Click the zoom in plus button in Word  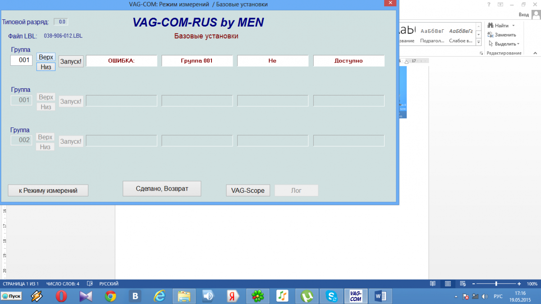tap(519, 284)
